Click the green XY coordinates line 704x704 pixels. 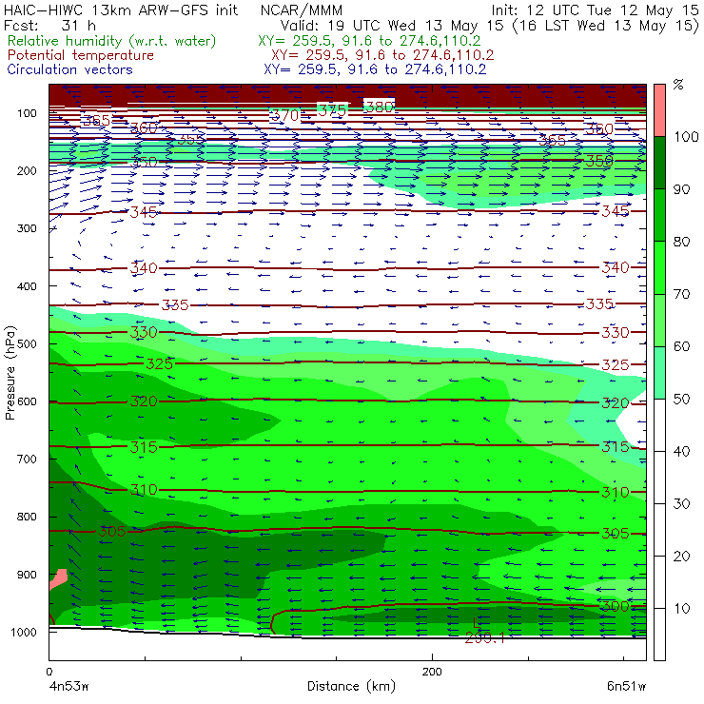[369, 41]
